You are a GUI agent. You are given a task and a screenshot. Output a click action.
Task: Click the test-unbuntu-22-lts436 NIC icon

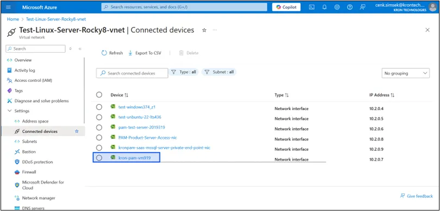click(113, 117)
